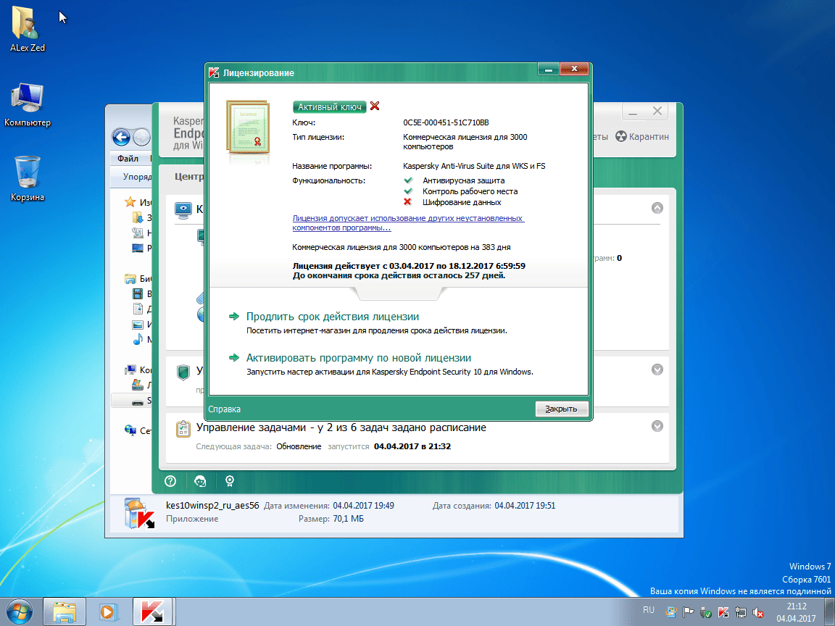Expand the Управление задачами section
The width and height of the screenshot is (835, 626).
657,426
